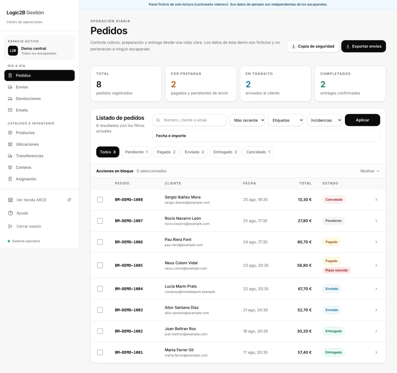Click the total 80,70 € cell
397x373 pixels.
point(304,242)
